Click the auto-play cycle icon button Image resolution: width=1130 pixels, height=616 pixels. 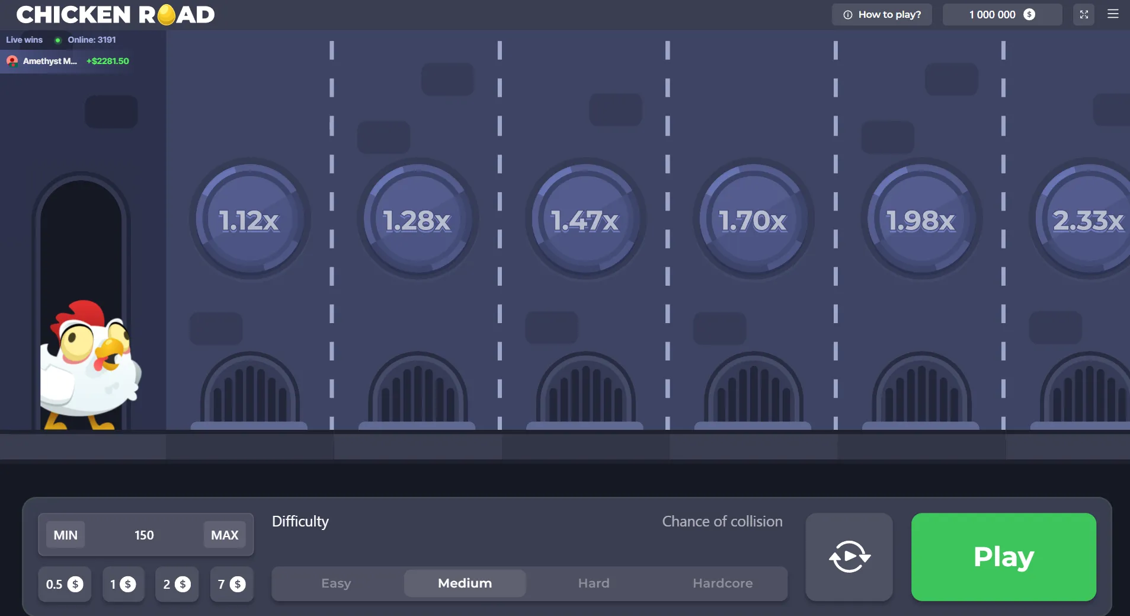pos(849,557)
